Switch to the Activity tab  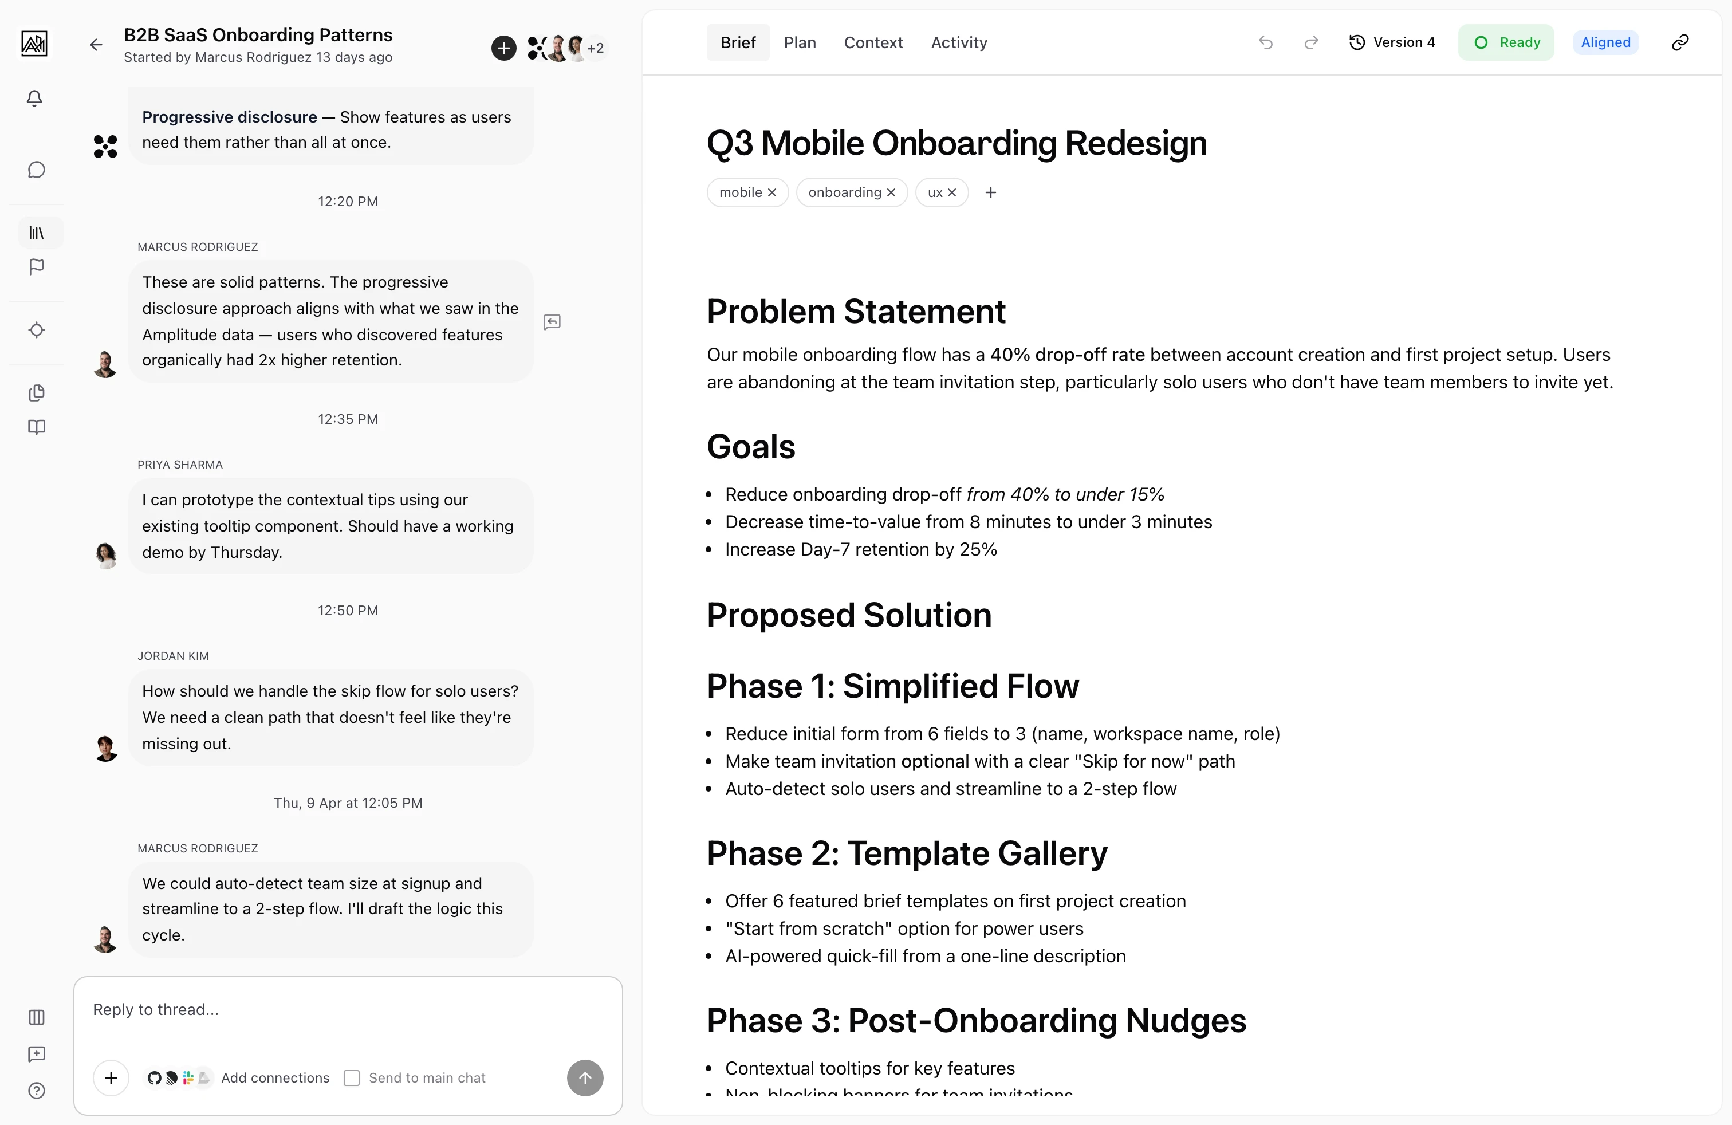click(x=958, y=42)
